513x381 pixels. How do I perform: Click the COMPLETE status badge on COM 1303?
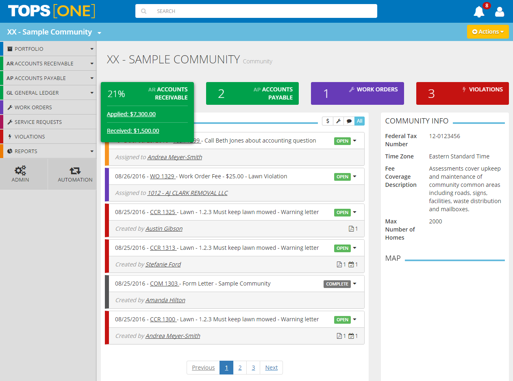[x=337, y=284]
